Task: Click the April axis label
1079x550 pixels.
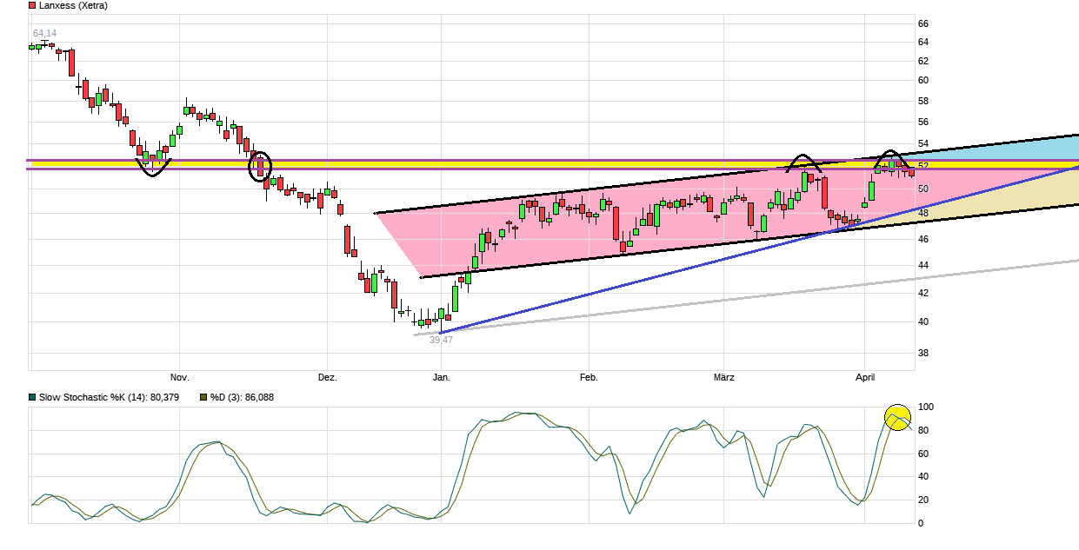Action: [x=865, y=377]
